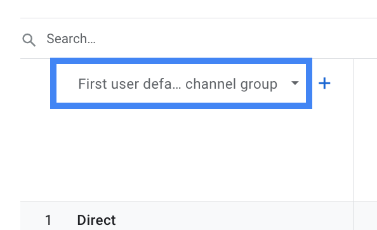
Task: Click the Direct channel label
Action: (96, 220)
